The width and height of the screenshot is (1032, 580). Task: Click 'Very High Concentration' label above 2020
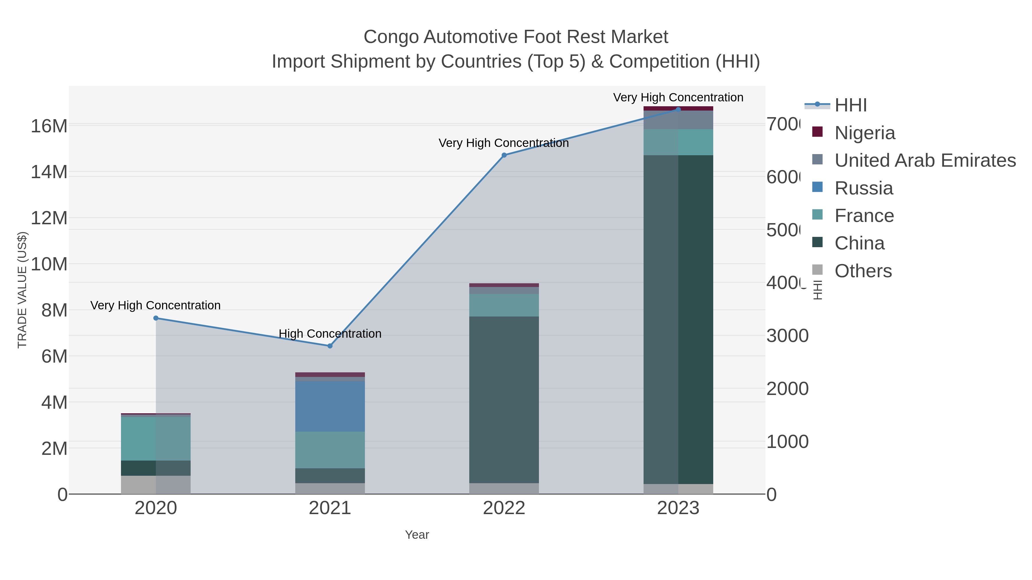pyautogui.click(x=155, y=305)
